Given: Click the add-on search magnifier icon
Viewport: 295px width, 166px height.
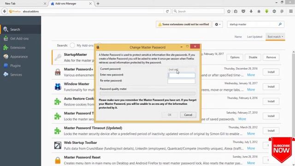Looking at the screenshot, I should coord(280,24).
